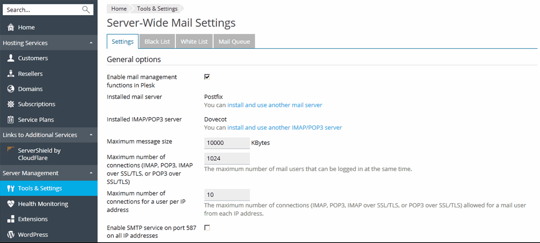Switch to the Settings tab
This screenshot has width=540, height=243.
(x=123, y=41)
